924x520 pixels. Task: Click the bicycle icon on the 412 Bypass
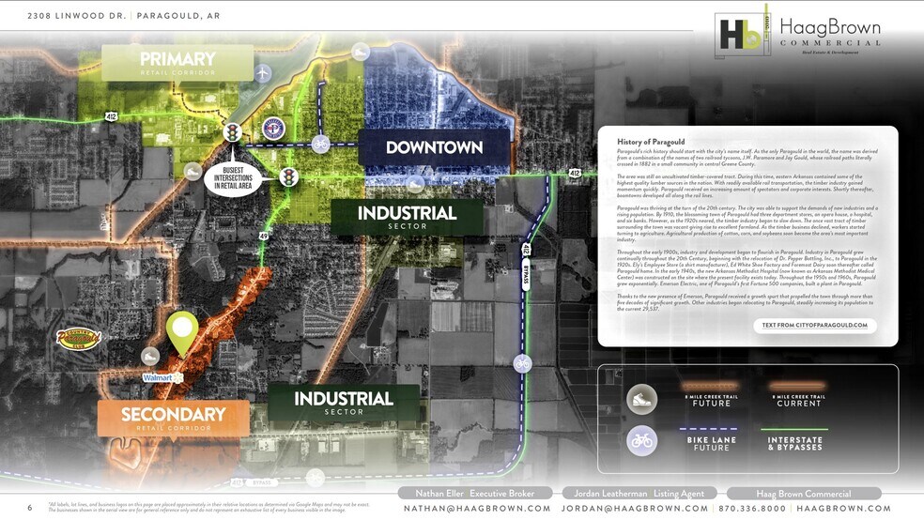(x=522, y=363)
